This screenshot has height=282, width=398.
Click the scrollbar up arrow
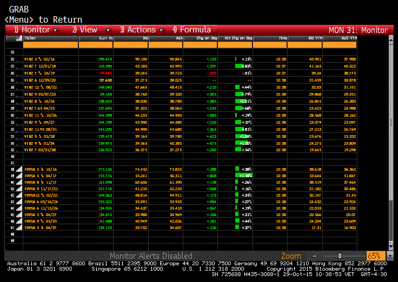point(391,39)
